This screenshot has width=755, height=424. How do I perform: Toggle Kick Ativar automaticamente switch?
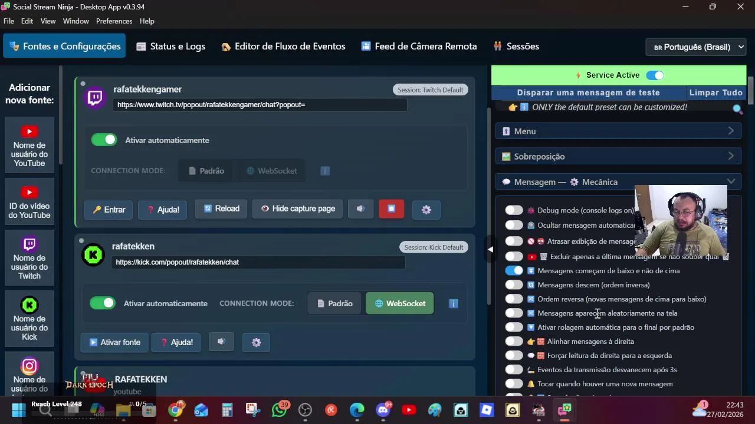point(103,303)
